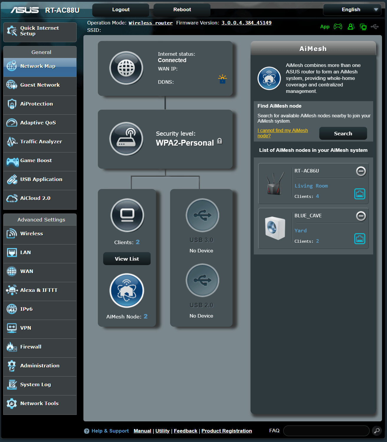Open Traffic Analyzer page
Image resolution: width=387 pixels, height=442 pixels.
[x=40, y=143]
